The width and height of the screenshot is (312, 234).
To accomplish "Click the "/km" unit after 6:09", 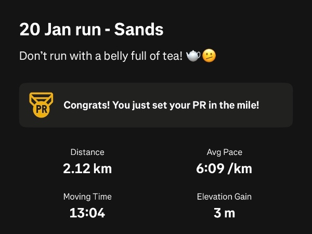I will click(240, 168).
